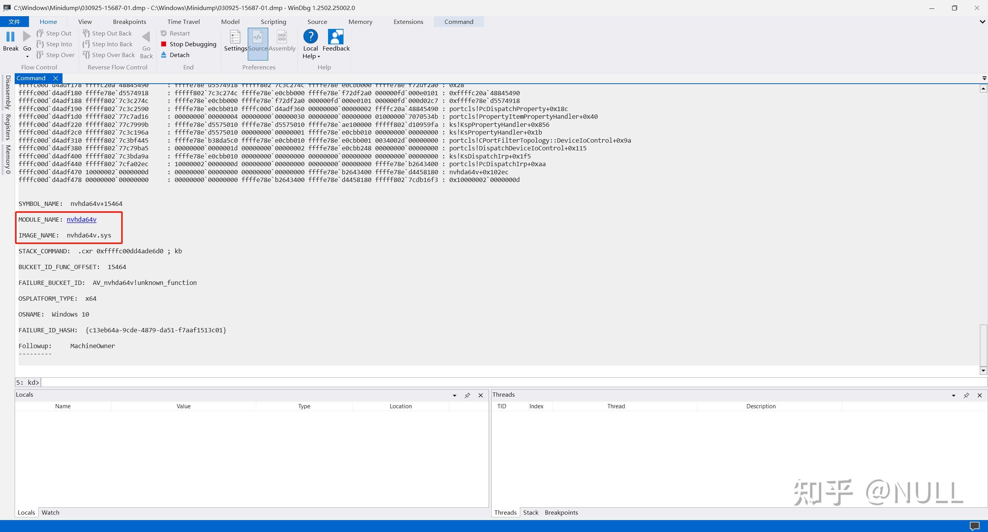Click the Feedback icon

(336, 37)
